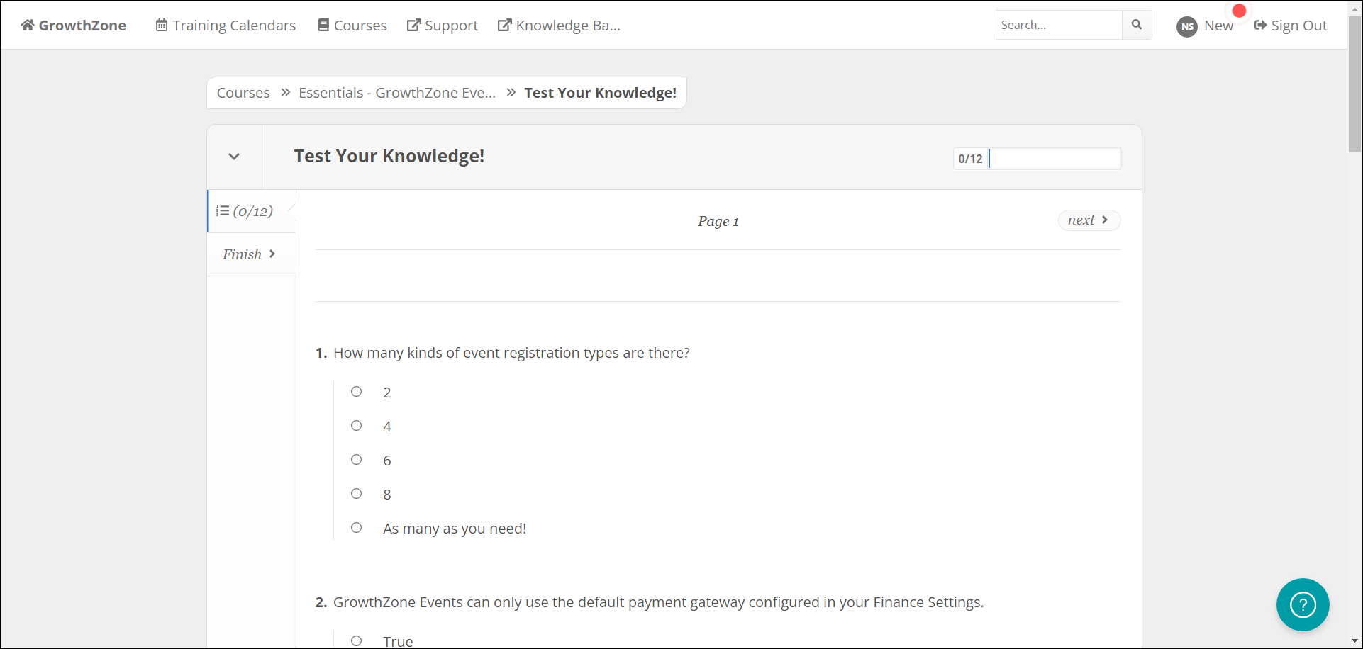Image resolution: width=1363 pixels, height=649 pixels.
Task: Select the radio button for answer 6
Action: tap(357, 460)
